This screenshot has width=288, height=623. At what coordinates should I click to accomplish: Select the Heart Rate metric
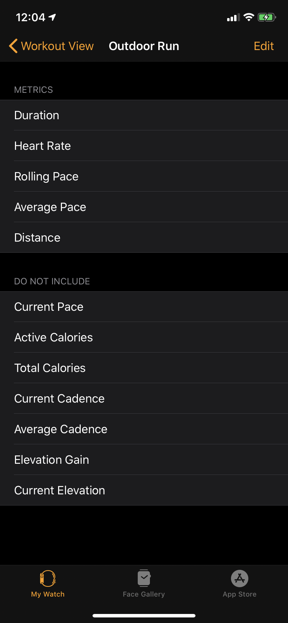tap(144, 146)
